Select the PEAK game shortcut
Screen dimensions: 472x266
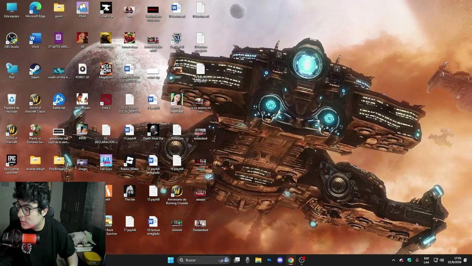[82, 10]
